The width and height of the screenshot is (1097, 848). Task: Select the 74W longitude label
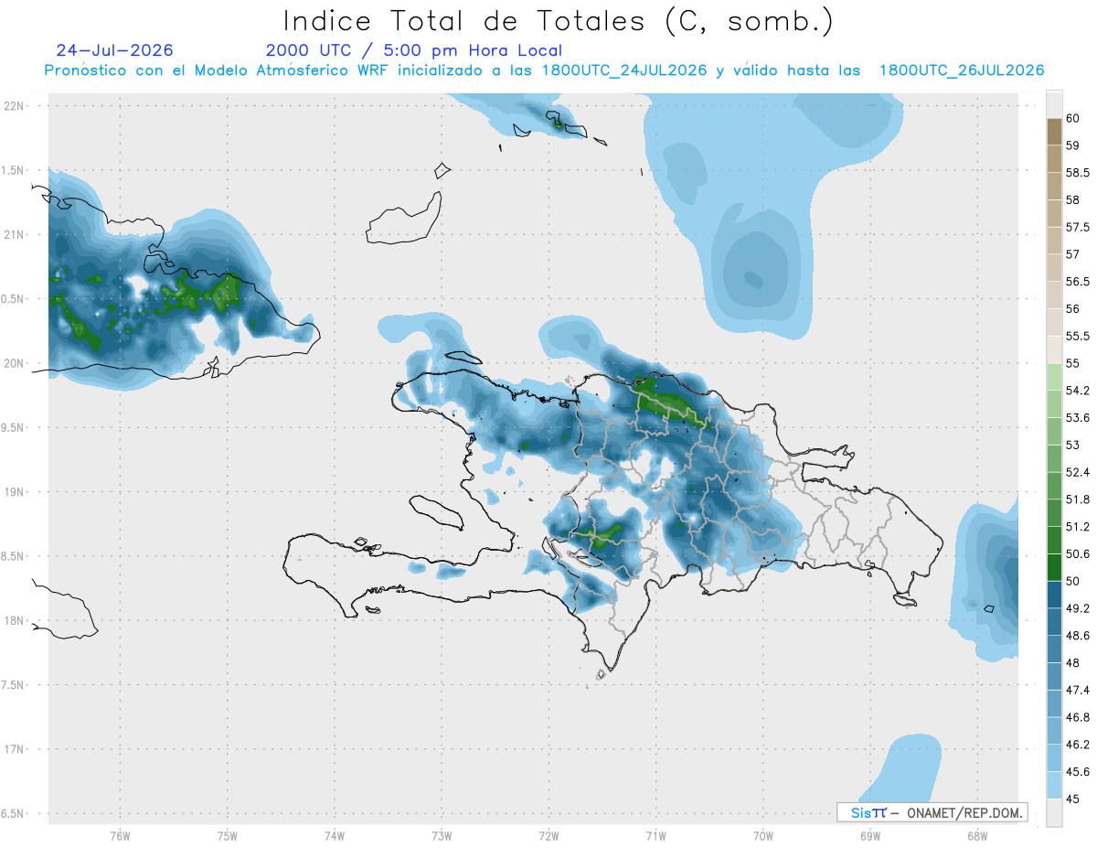[335, 835]
